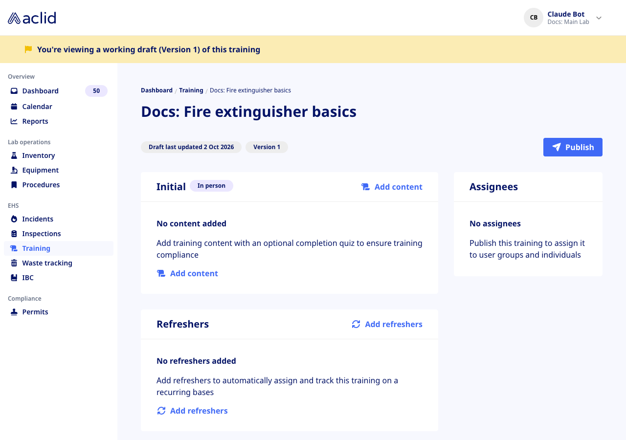Click the Reports chart icon
The image size is (626, 440).
(x=14, y=121)
